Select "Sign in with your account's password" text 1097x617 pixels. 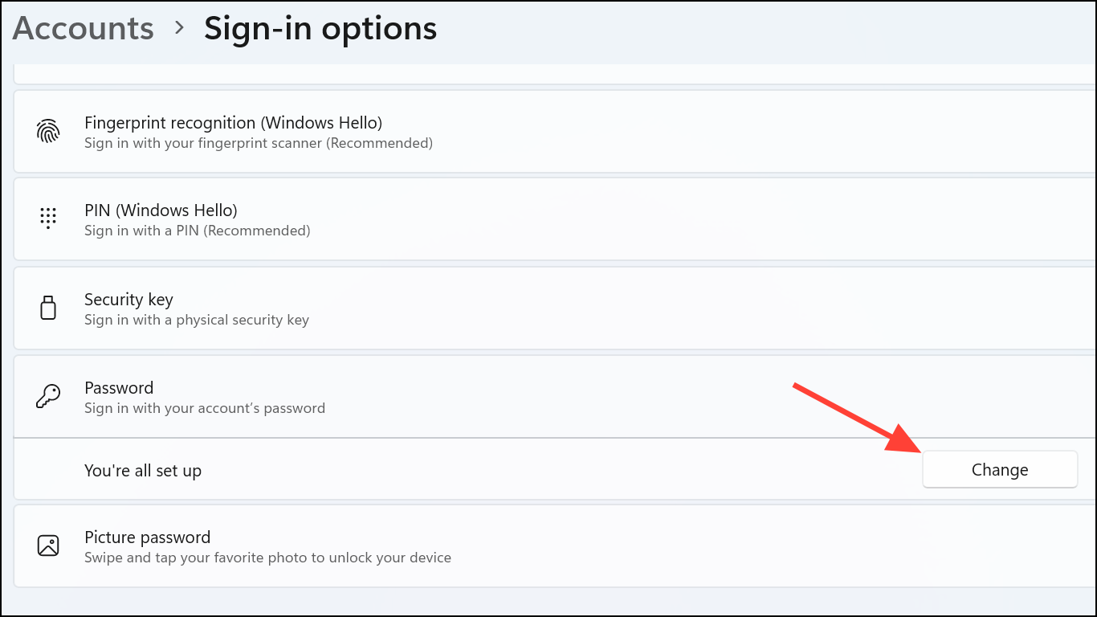point(205,408)
